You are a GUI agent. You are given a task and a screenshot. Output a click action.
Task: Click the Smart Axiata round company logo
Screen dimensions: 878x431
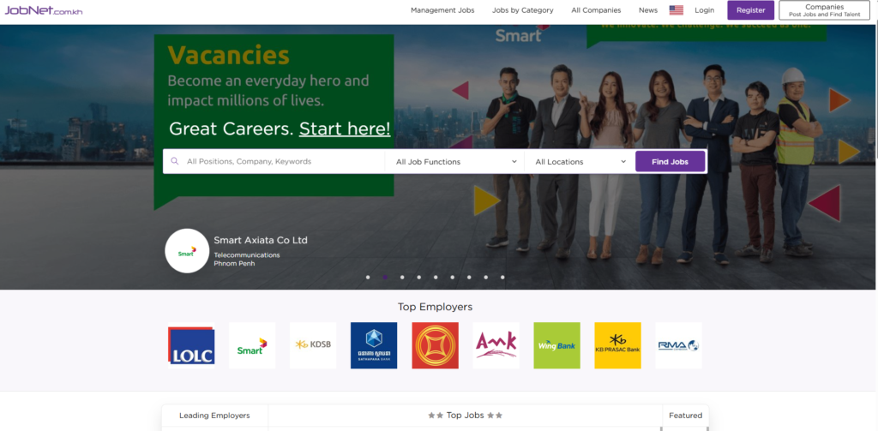[x=187, y=251]
